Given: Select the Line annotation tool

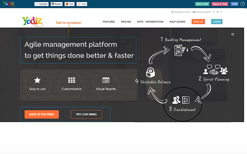Looking at the screenshot, I should pos(82,4).
